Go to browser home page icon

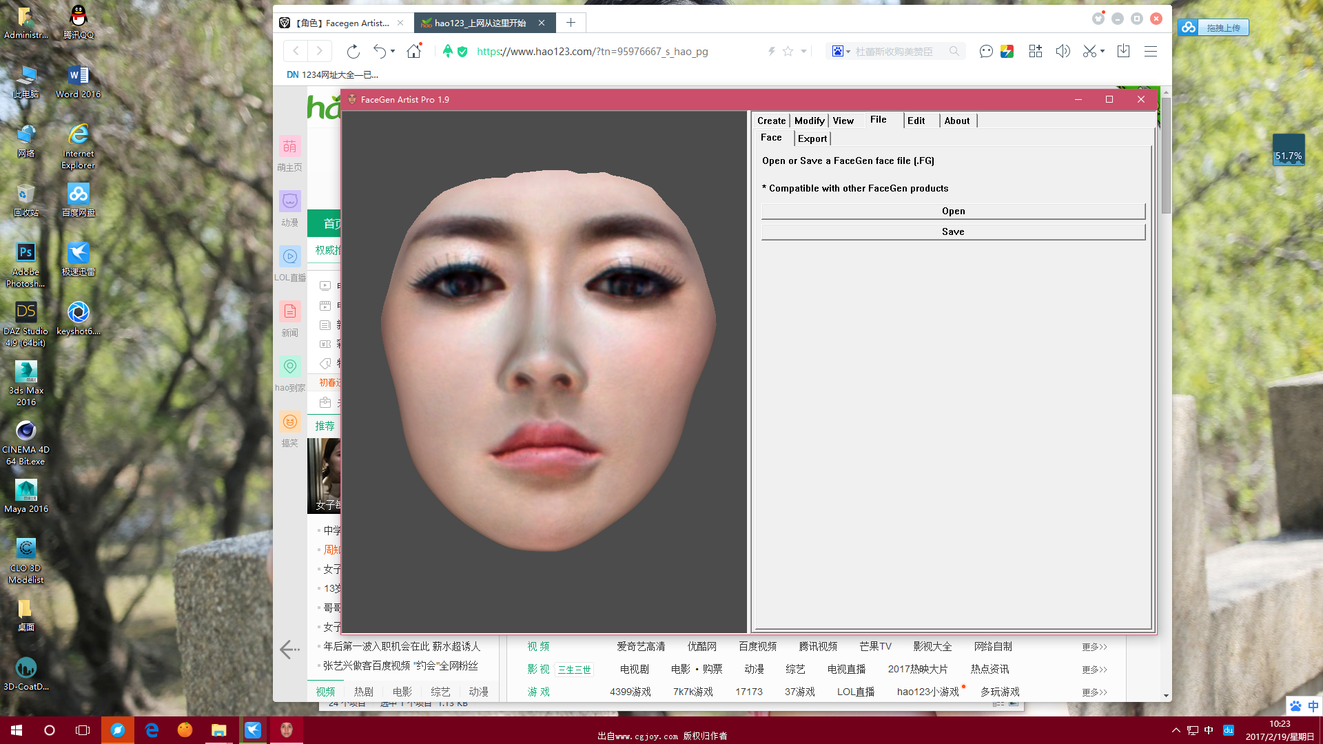(x=413, y=52)
